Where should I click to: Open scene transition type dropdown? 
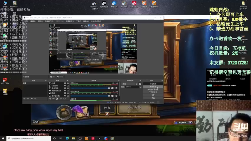pos(130,84)
